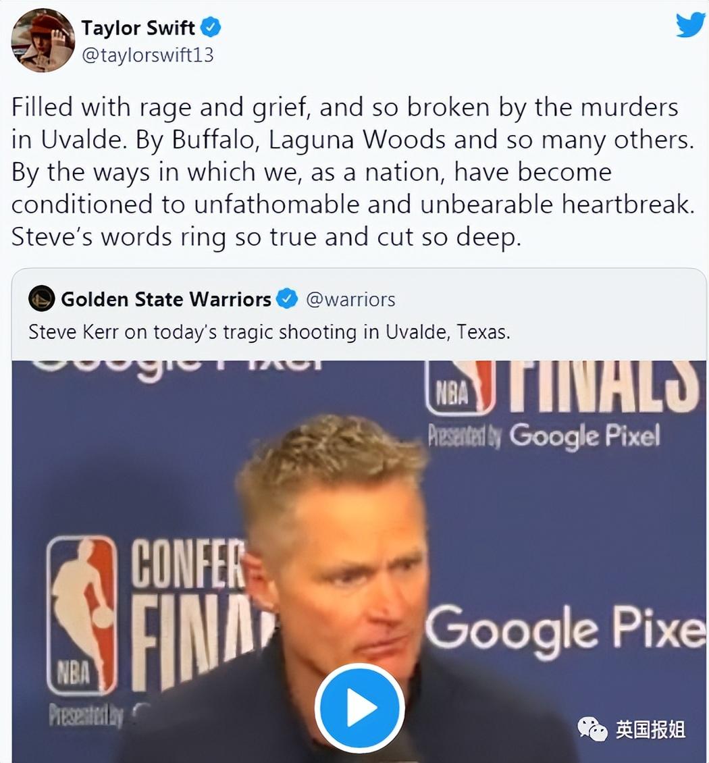Screen dimensions: 709x763
Task: Click the Steve Kerr video thumbnail
Action: click(x=359, y=562)
